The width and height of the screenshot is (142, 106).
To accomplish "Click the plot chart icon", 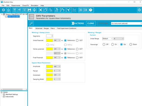I will click(x=75, y=10).
